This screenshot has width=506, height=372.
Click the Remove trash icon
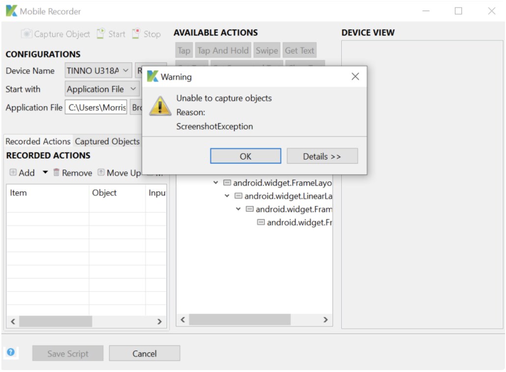coord(56,173)
